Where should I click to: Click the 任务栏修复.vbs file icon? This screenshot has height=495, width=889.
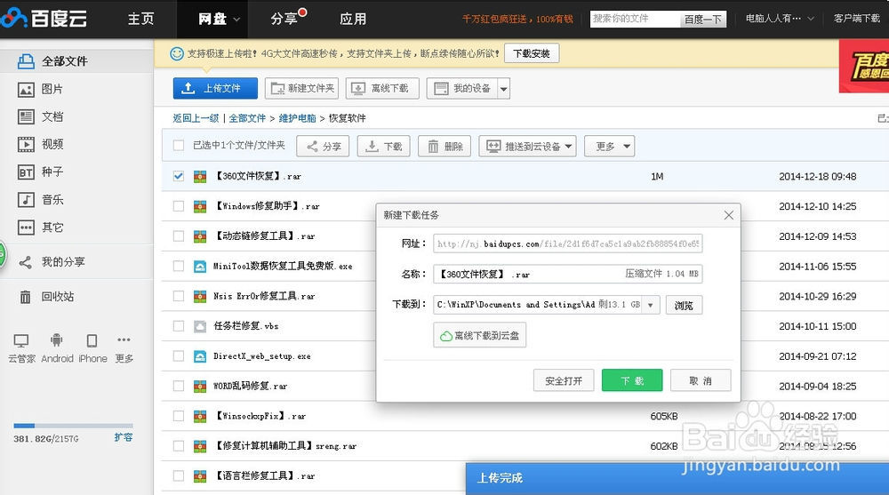[200, 326]
